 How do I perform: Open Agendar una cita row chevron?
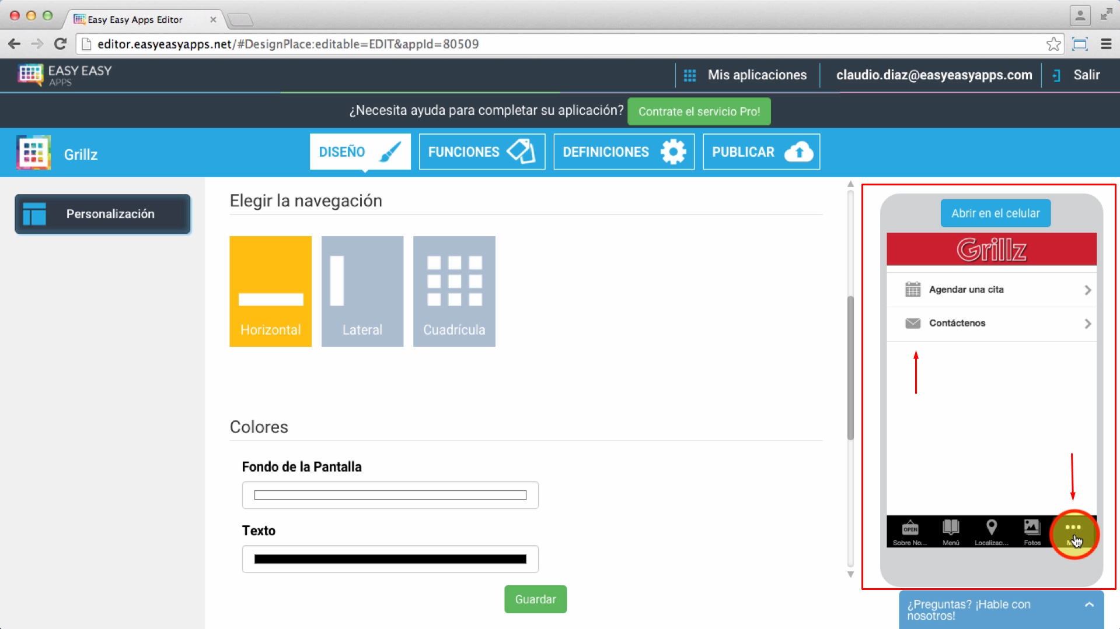point(1087,290)
